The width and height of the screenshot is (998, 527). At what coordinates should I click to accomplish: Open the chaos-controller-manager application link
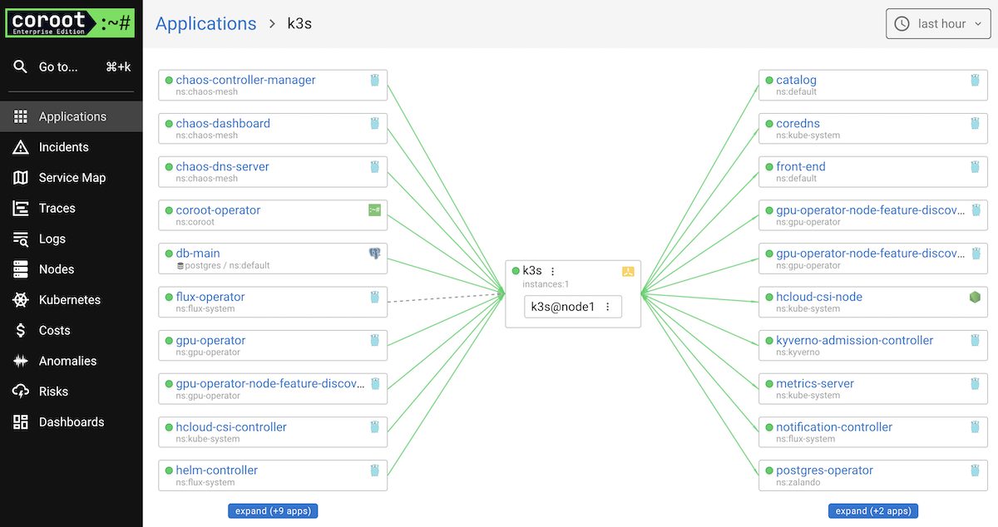coord(245,80)
